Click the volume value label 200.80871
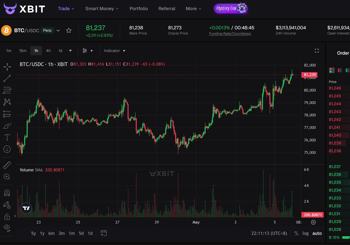Screen dimensions: 350x245 [x=312, y=215]
